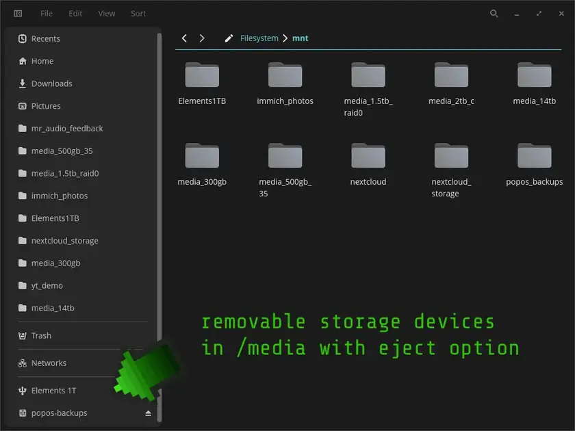Image resolution: width=575 pixels, height=431 pixels.
Task: Open Downloads in the sidebar
Action: (84, 83)
